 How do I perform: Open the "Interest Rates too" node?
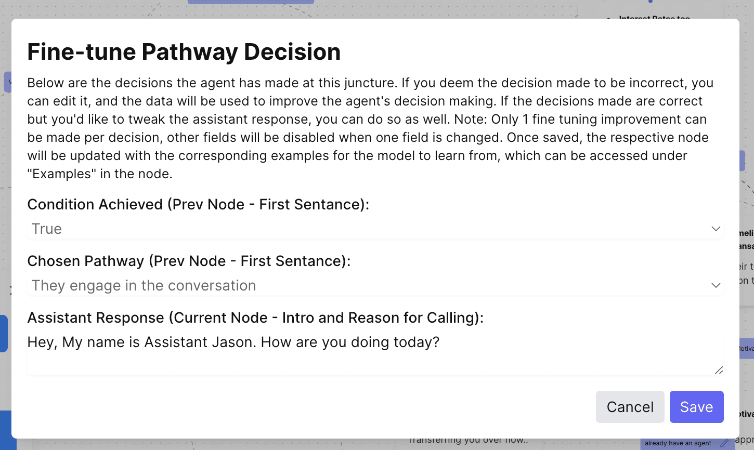[654, 19]
